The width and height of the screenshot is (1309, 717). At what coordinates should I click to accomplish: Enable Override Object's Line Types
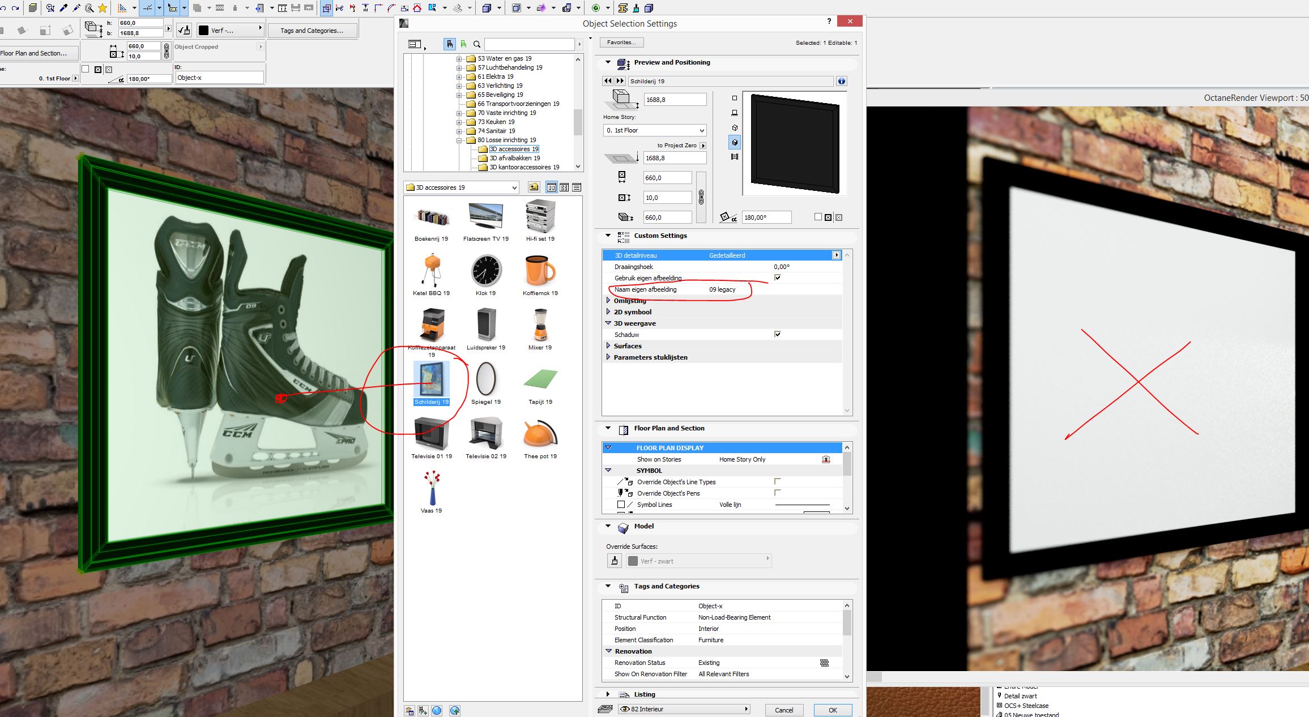pyautogui.click(x=777, y=481)
